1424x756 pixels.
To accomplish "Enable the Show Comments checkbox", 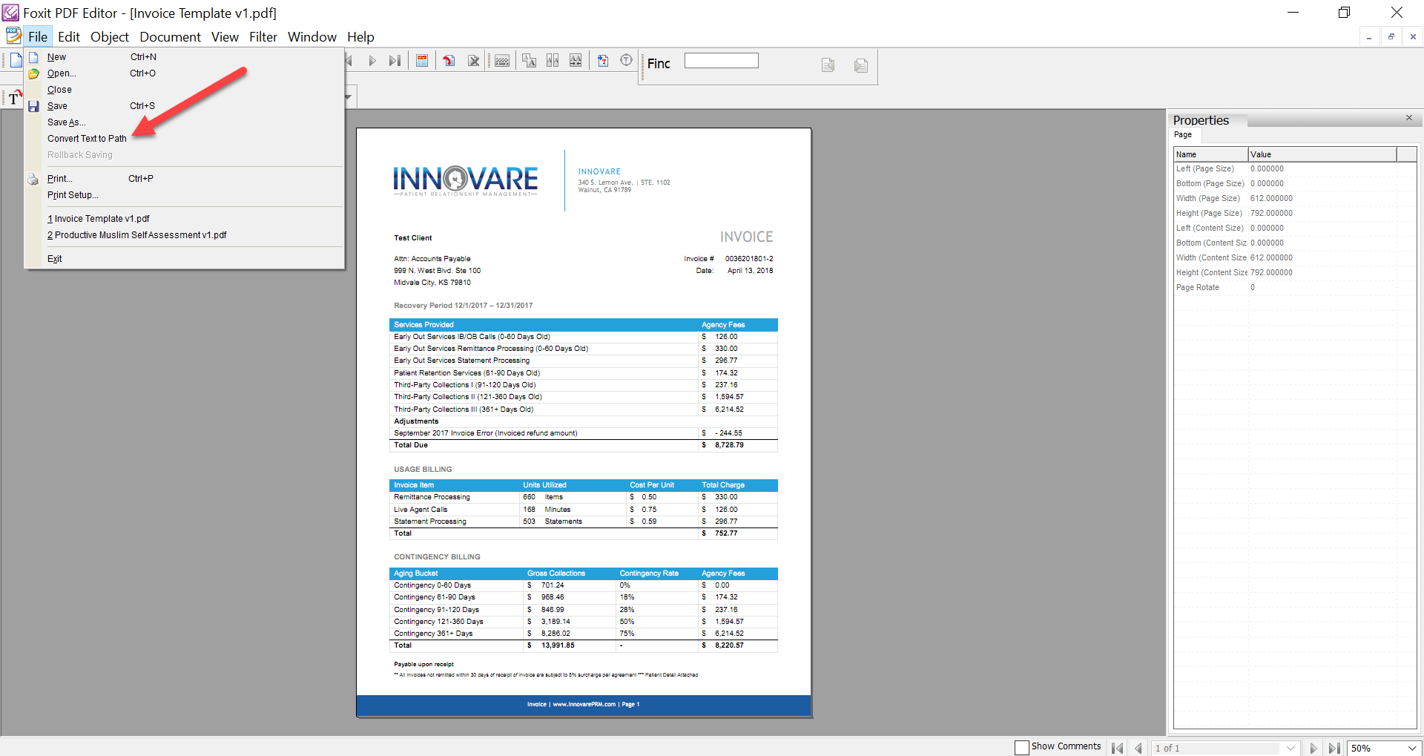I will 1022,747.
